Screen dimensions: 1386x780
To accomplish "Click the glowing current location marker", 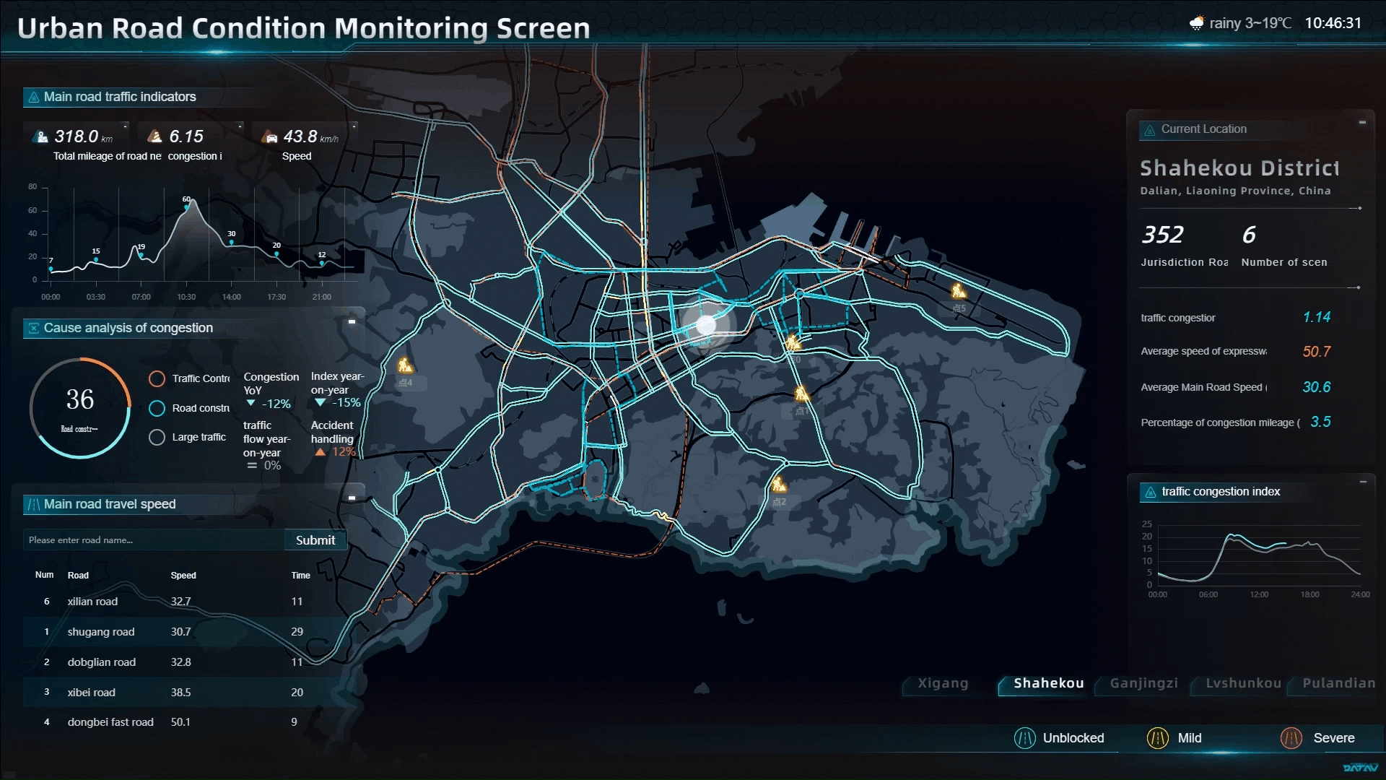I will click(x=705, y=325).
